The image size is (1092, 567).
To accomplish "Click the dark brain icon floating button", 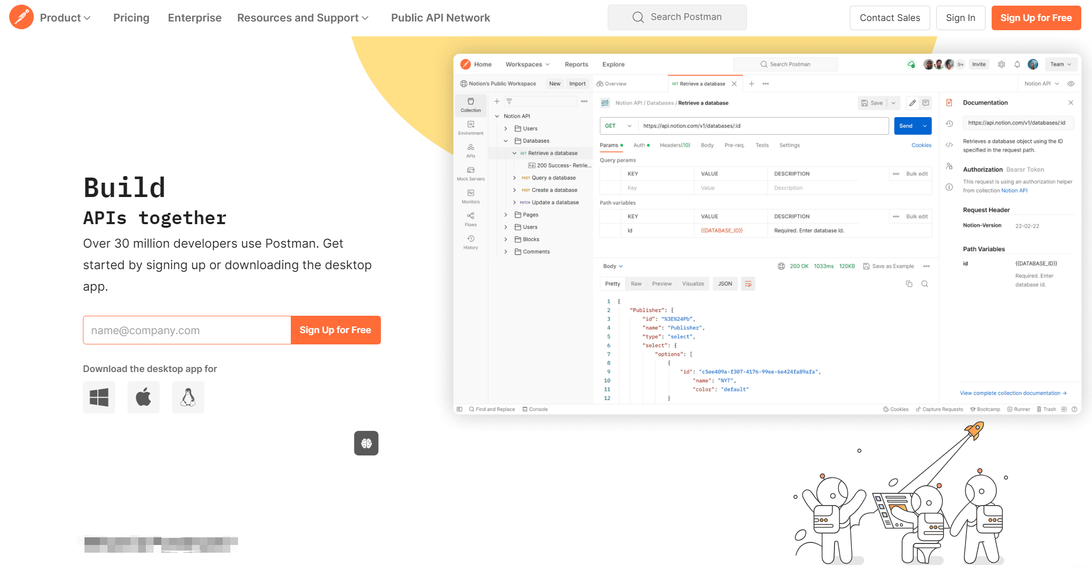I will (x=366, y=443).
